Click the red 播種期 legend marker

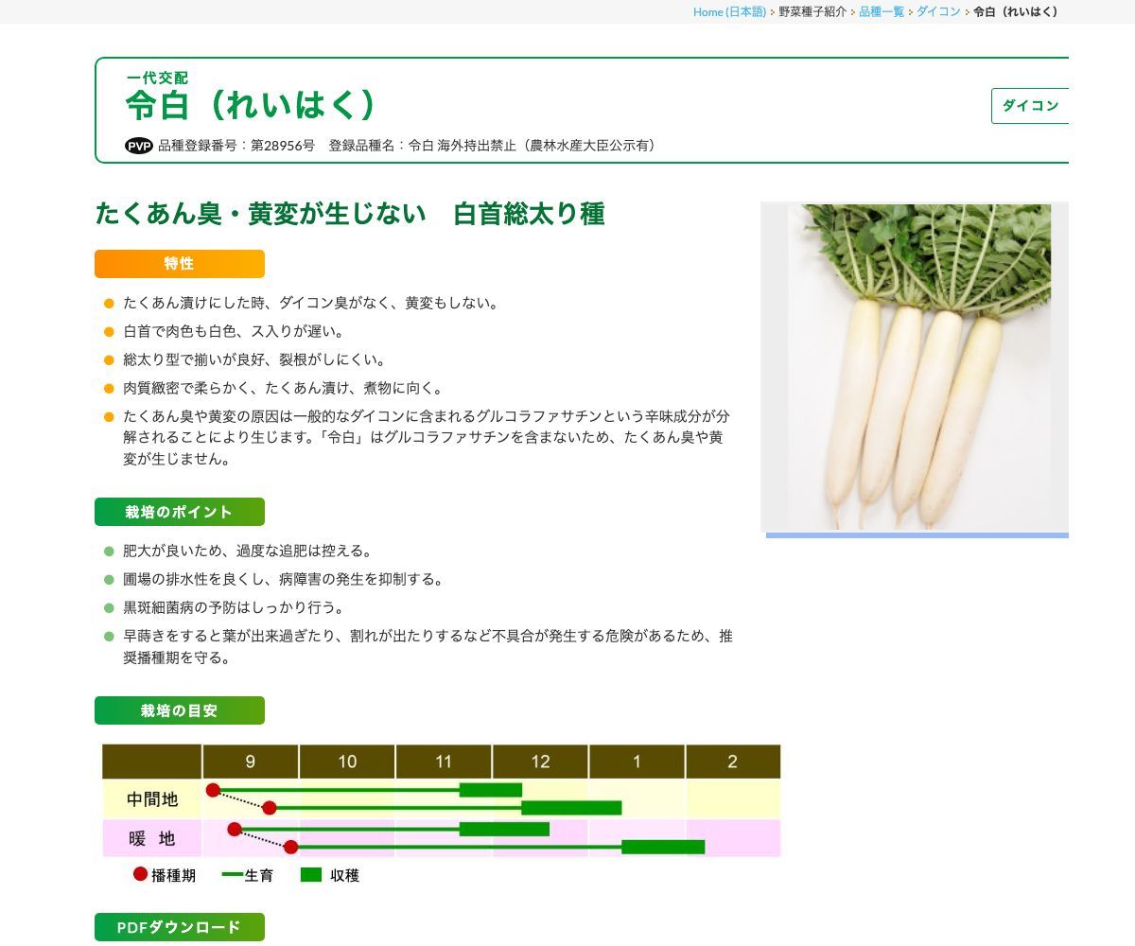point(138,876)
